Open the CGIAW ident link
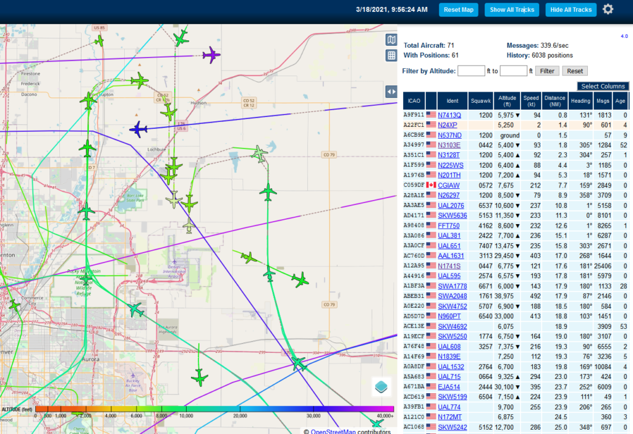Image resolution: width=633 pixels, height=434 pixels. (x=449, y=186)
